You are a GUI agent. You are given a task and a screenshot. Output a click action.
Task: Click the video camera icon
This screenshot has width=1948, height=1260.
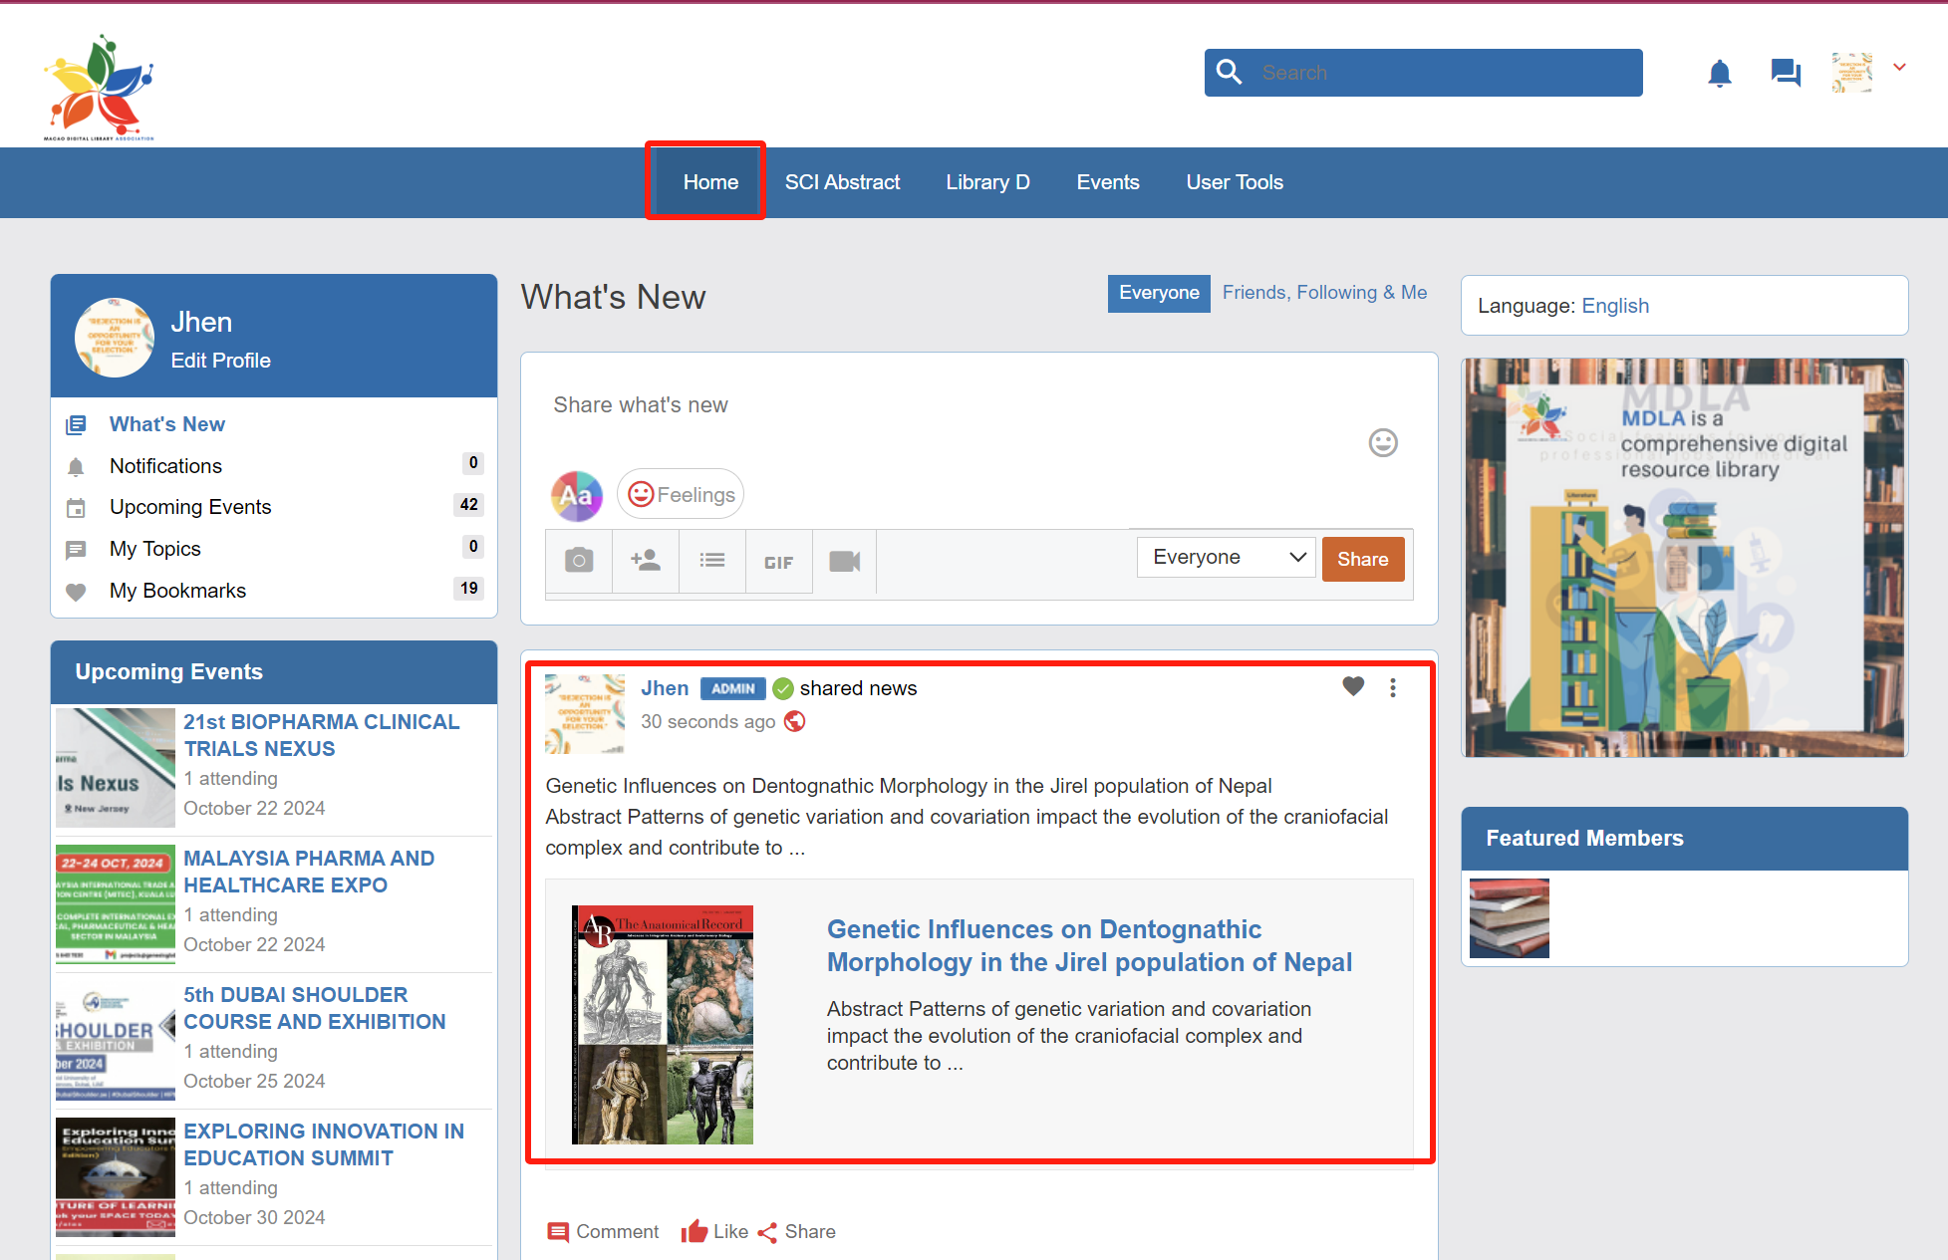coord(844,562)
